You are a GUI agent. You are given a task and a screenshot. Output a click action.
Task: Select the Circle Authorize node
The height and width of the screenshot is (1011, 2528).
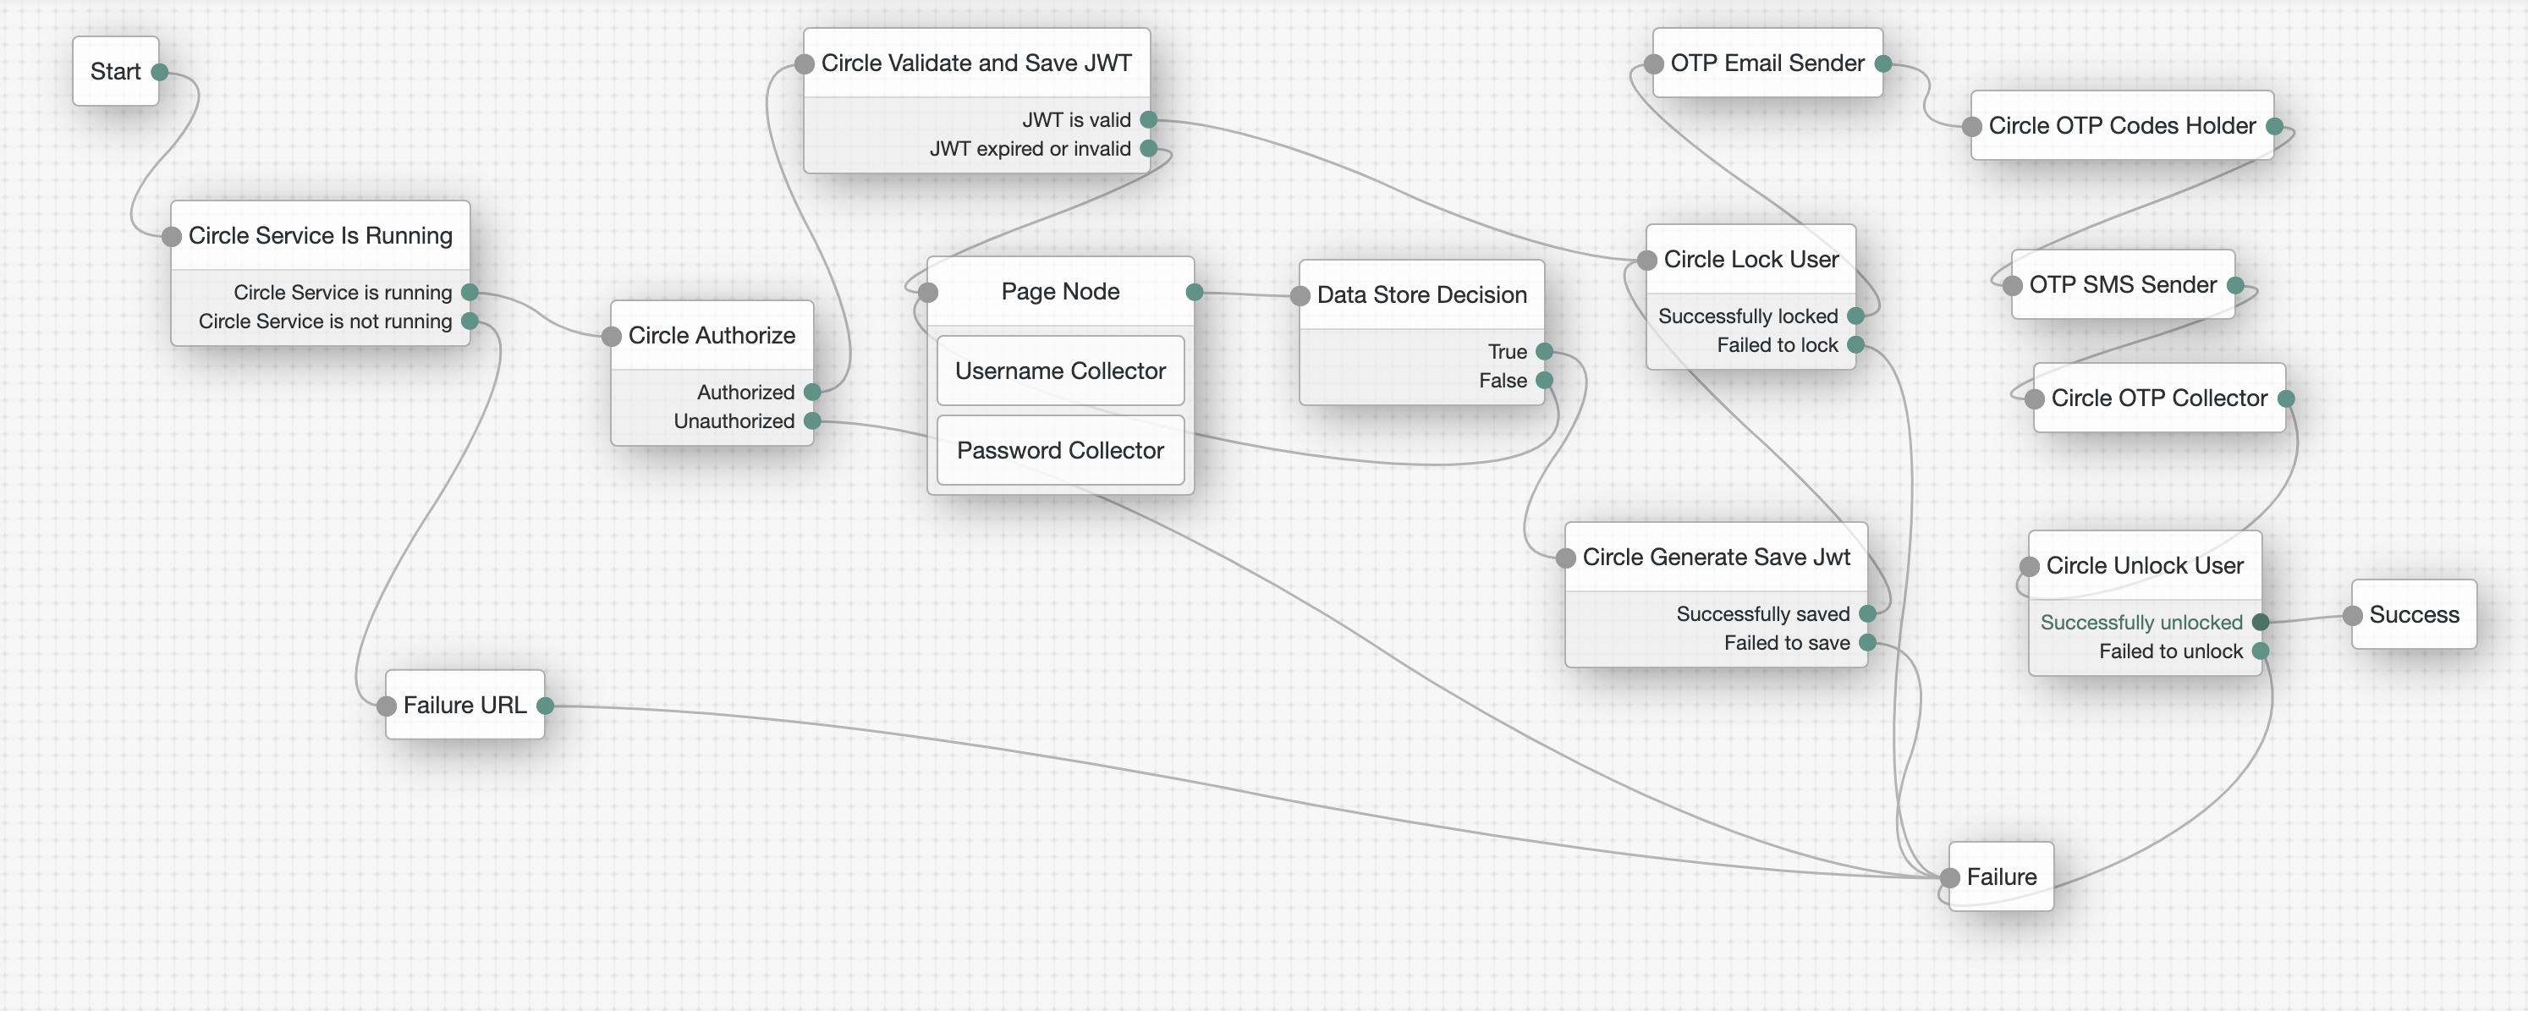tap(712, 336)
